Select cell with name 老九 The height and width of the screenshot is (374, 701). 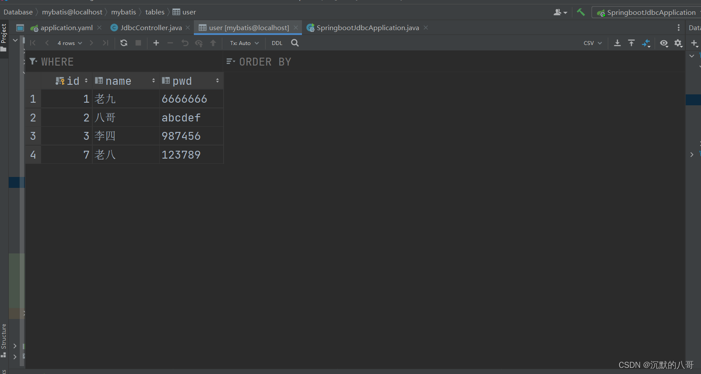pos(126,99)
